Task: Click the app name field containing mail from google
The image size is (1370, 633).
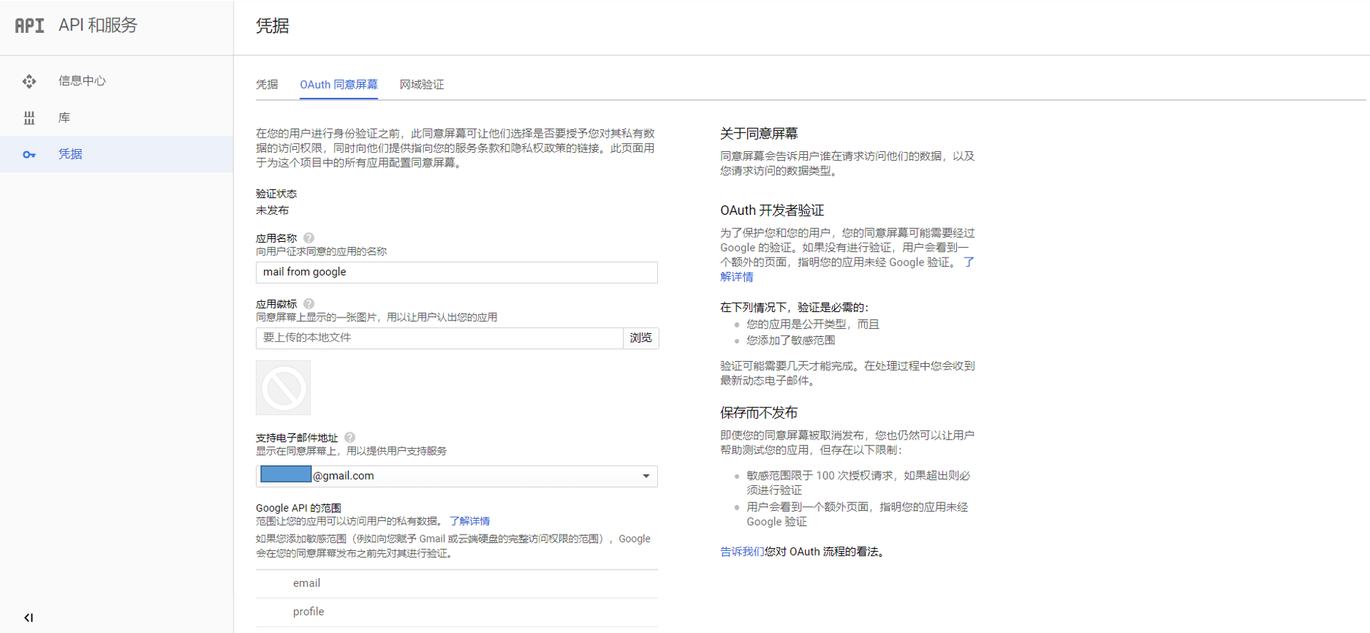Action: coord(457,273)
